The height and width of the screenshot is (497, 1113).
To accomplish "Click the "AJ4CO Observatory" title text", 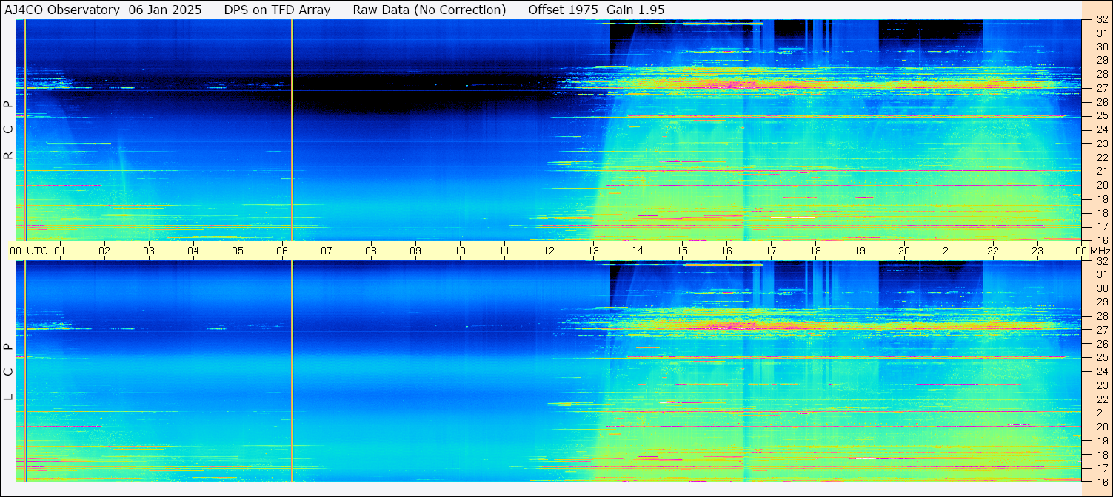I will point(62,10).
